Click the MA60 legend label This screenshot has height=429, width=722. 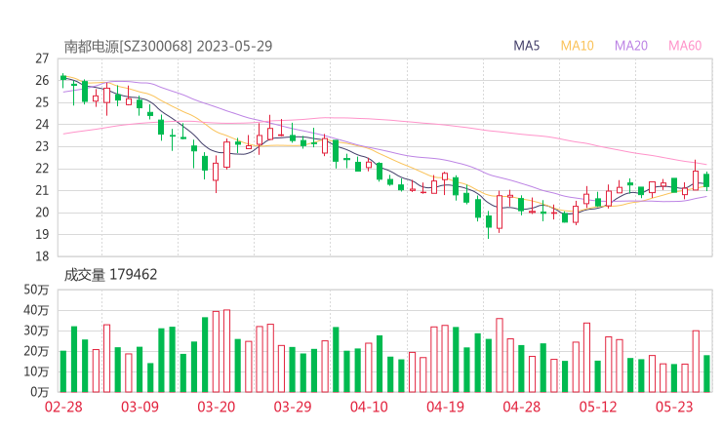coord(685,46)
